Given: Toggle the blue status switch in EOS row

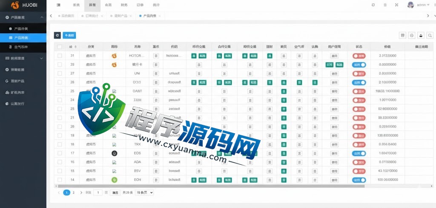Looking at the screenshot, I should pos(359,153).
